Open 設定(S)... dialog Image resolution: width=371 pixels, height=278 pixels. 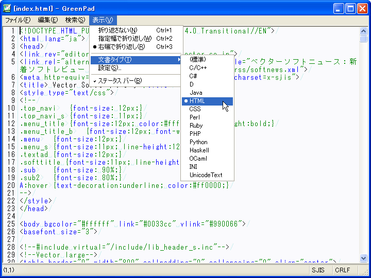136,68
